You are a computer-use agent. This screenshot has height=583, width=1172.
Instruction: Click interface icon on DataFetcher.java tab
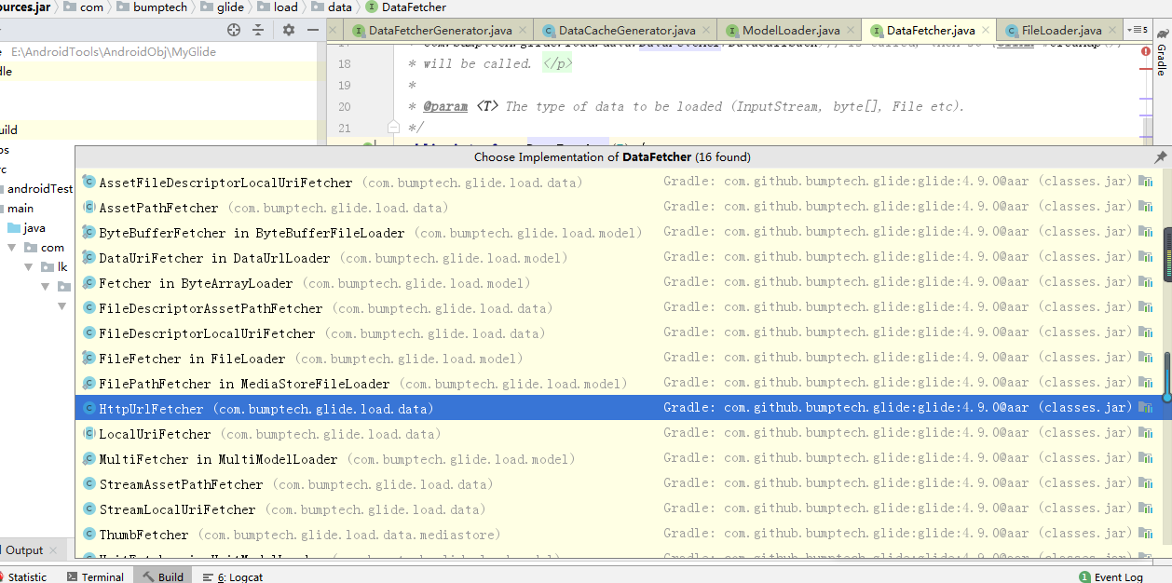[x=876, y=31]
